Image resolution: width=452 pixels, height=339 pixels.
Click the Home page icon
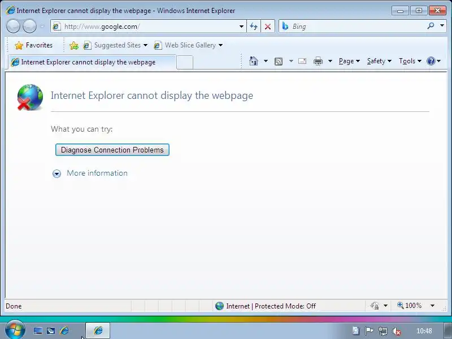[253, 61]
